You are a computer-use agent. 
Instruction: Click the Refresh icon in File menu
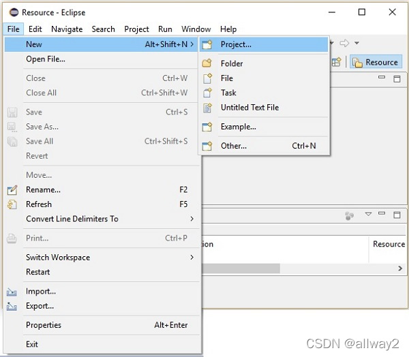[12, 204]
